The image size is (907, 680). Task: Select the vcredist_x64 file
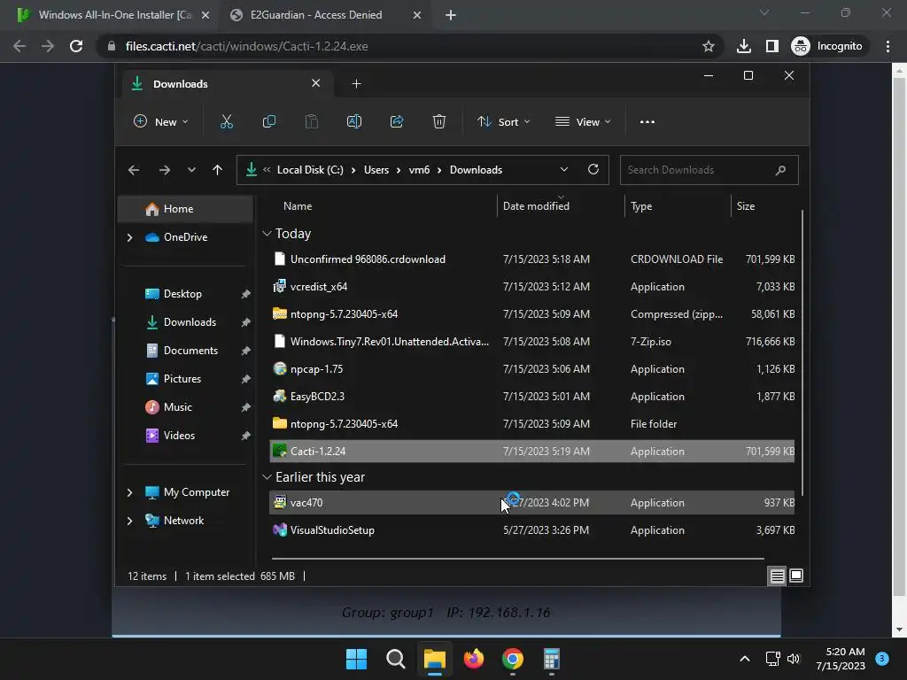point(531,287)
